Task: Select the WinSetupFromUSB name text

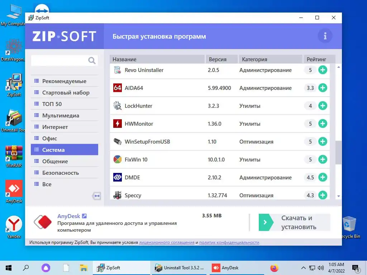Action: 147,142
